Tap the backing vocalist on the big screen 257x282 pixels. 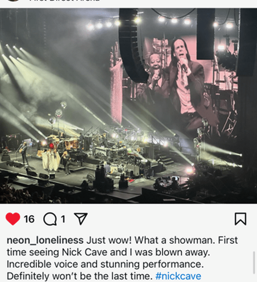click(155, 72)
